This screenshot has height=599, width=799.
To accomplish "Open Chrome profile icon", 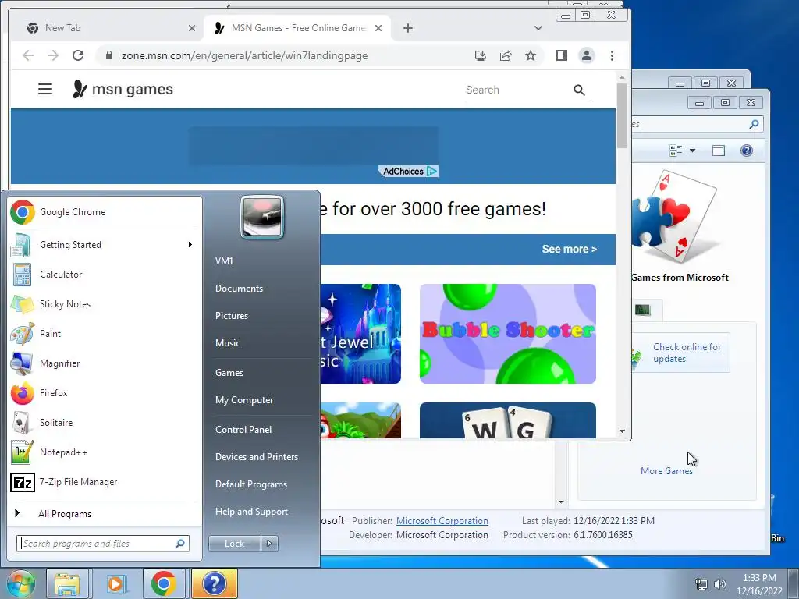I will (x=587, y=55).
